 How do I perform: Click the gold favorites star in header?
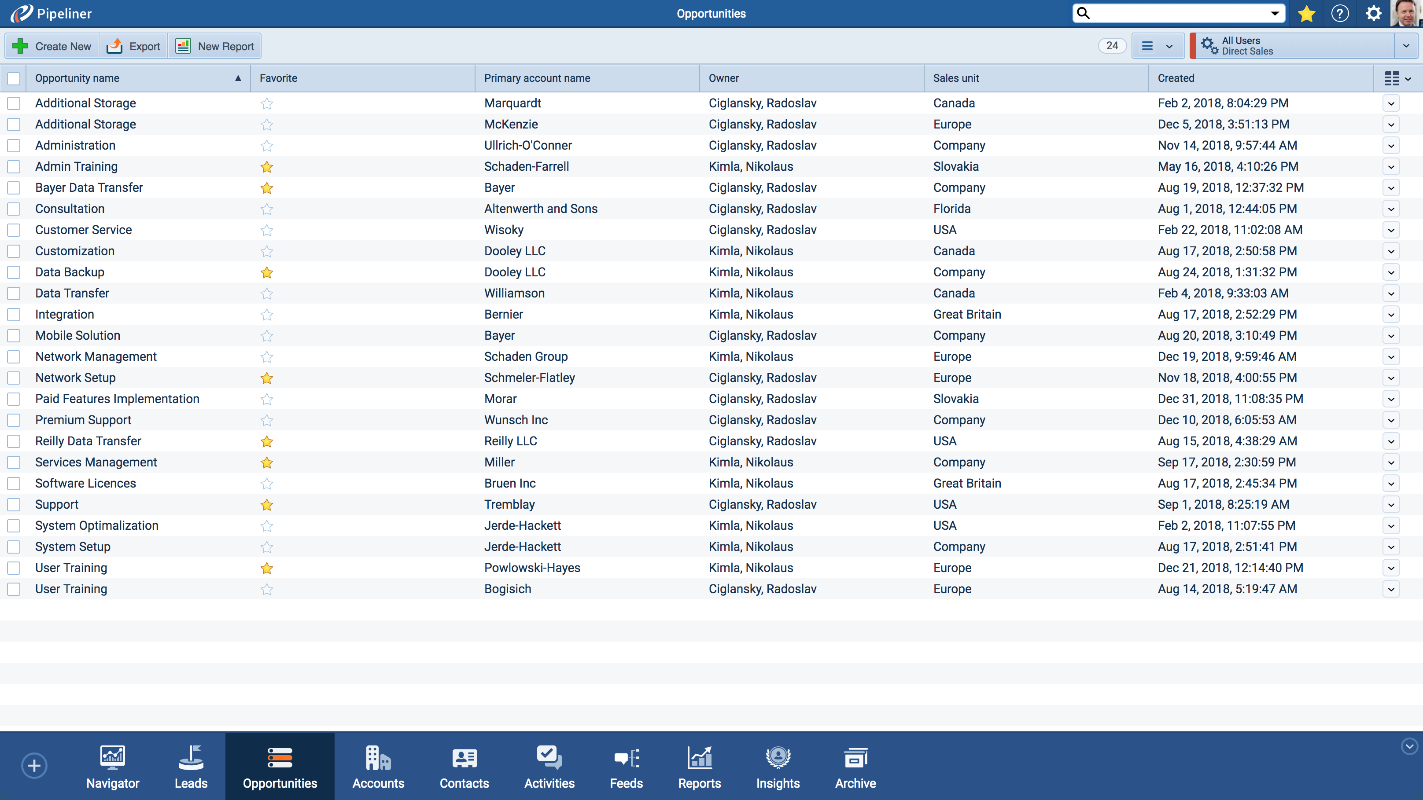pyautogui.click(x=1306, y=14)
